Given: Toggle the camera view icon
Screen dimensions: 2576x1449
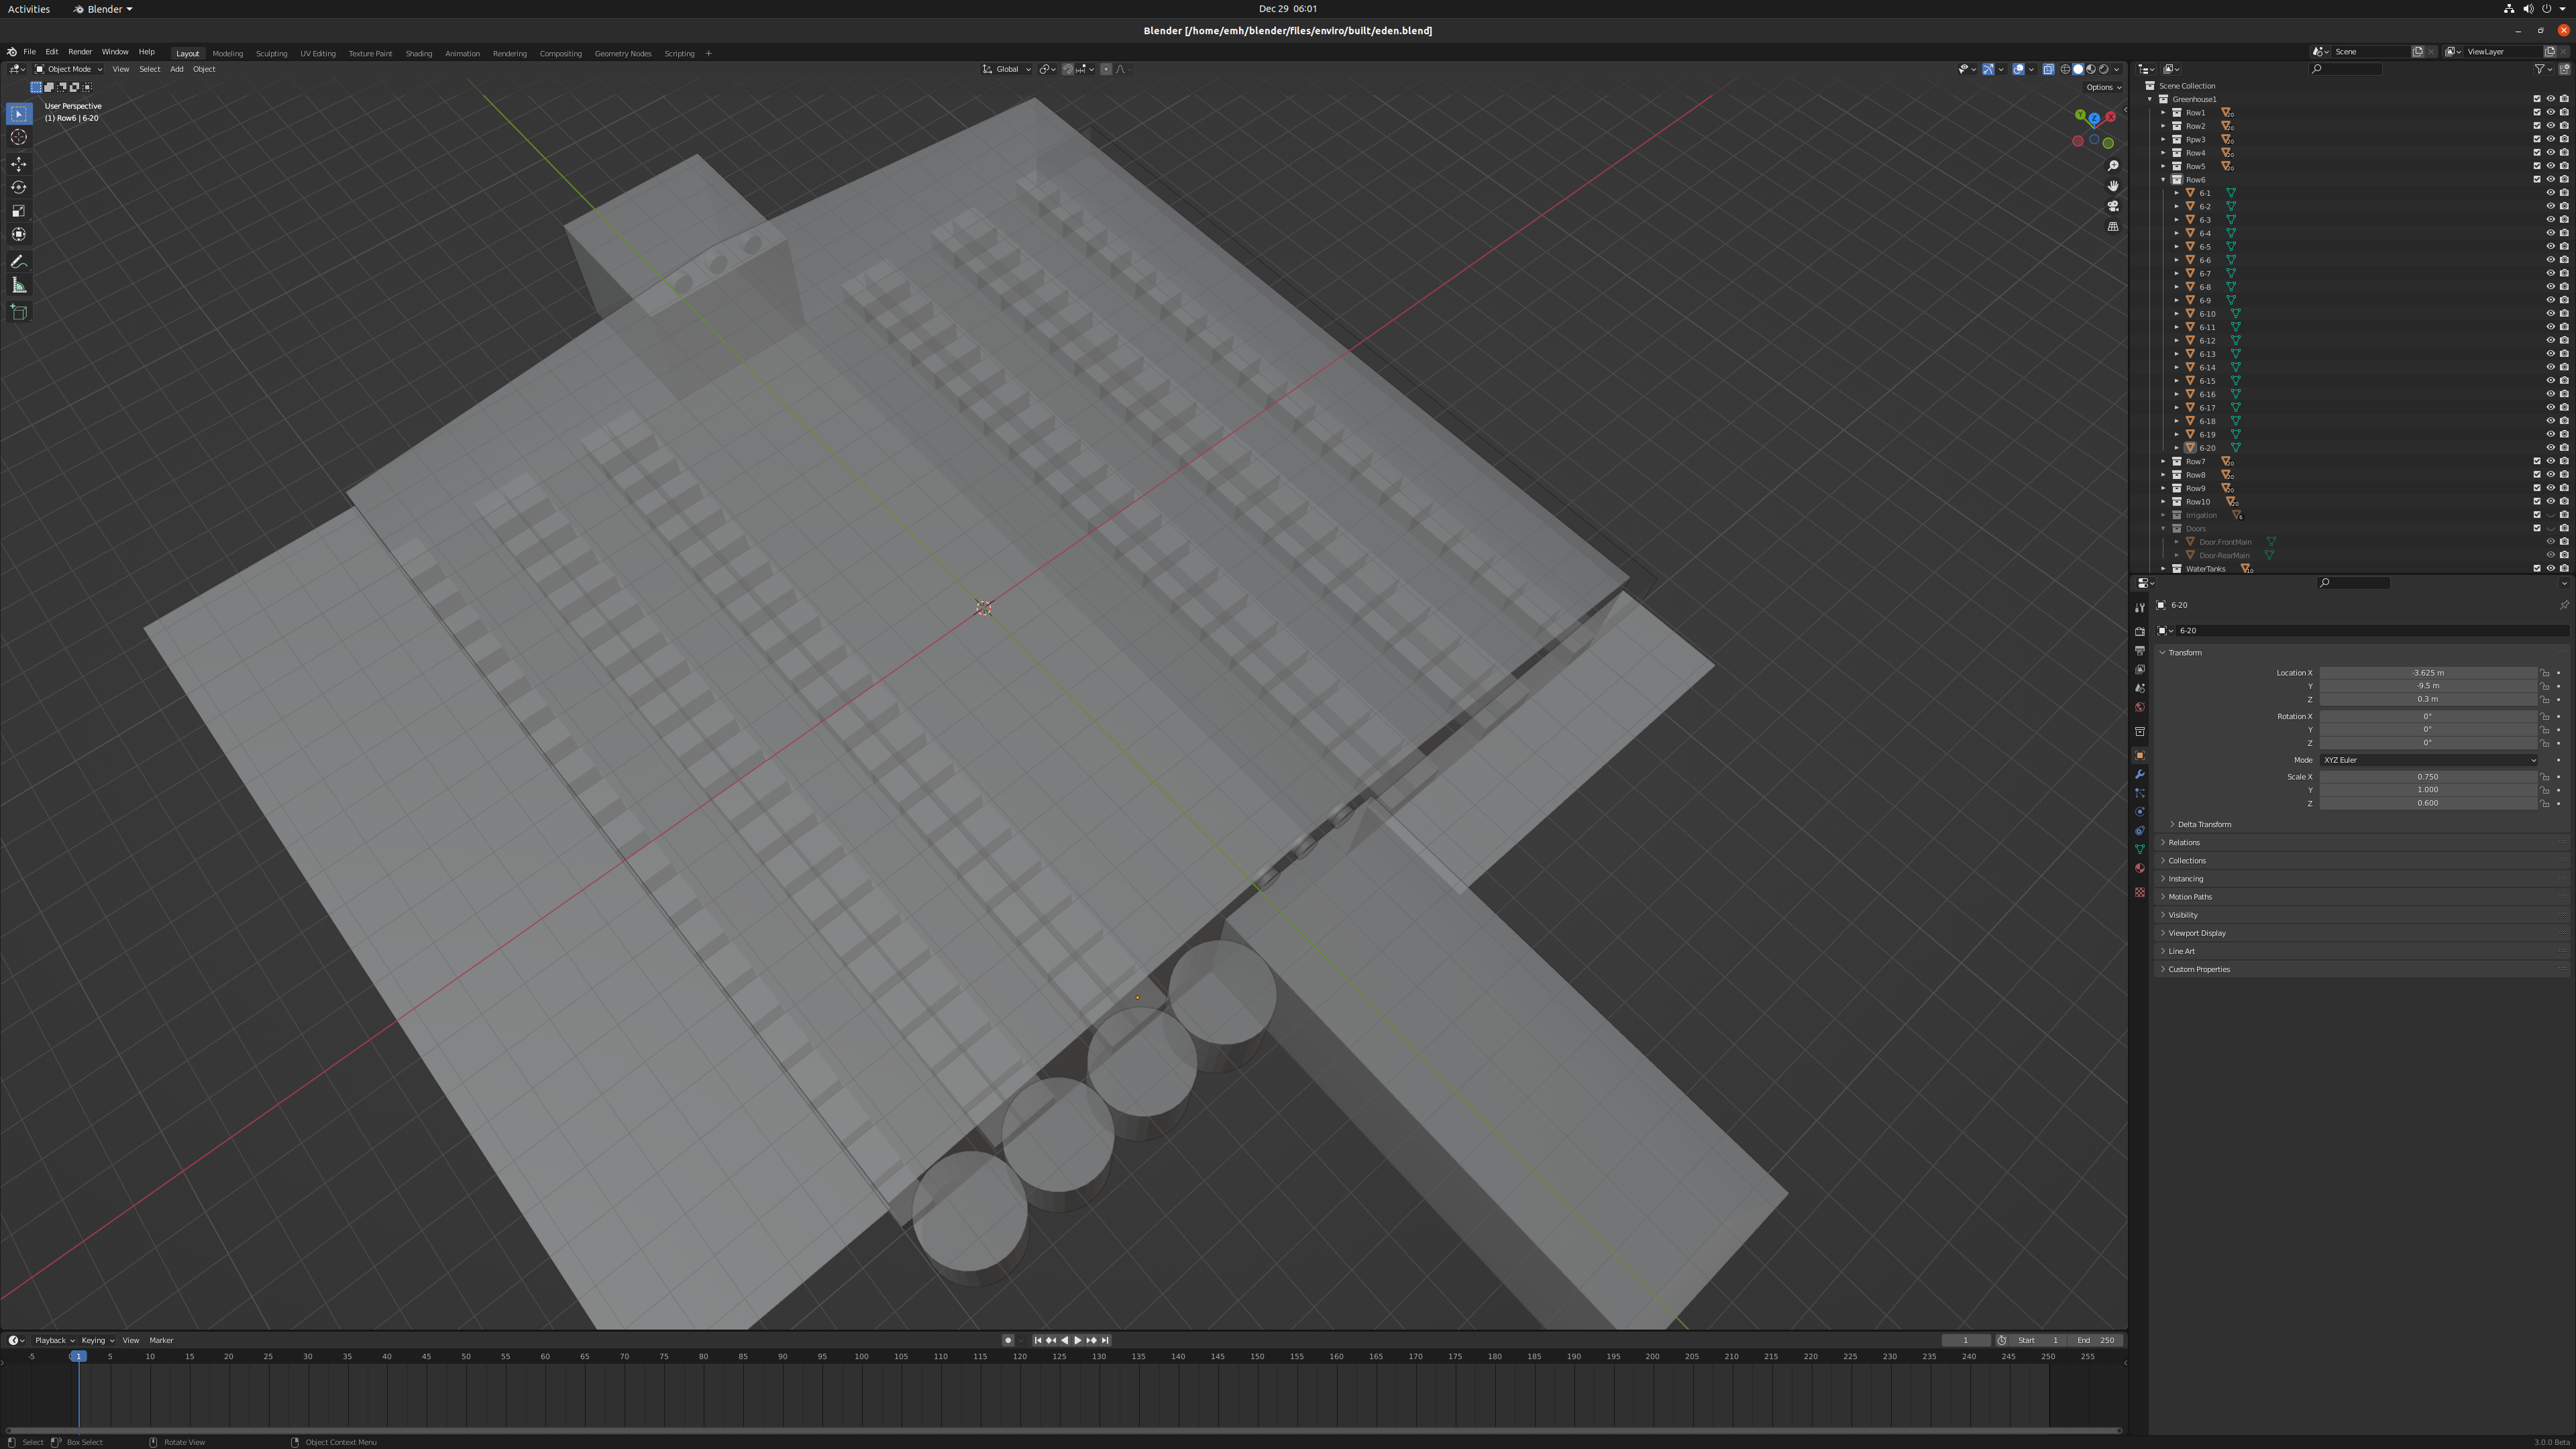Looking at the screenshot, I should 2113,206.
